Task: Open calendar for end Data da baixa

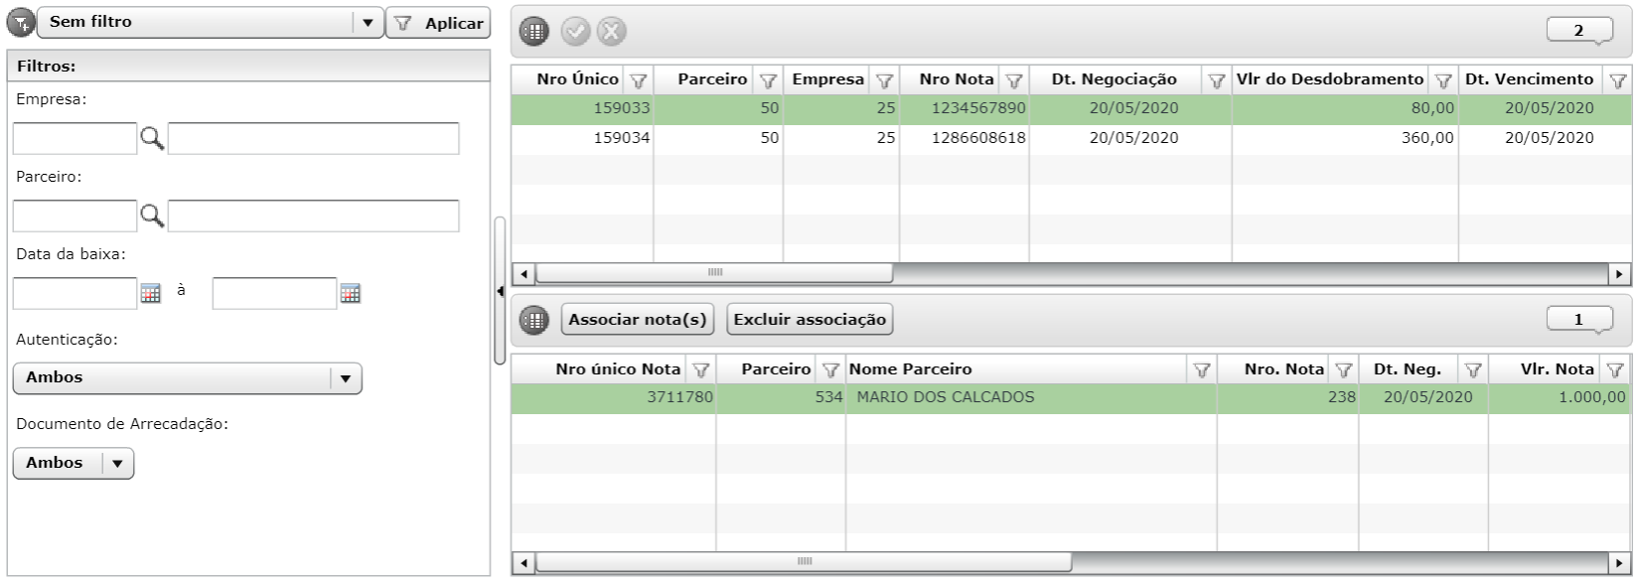Action: pos(351,294)
